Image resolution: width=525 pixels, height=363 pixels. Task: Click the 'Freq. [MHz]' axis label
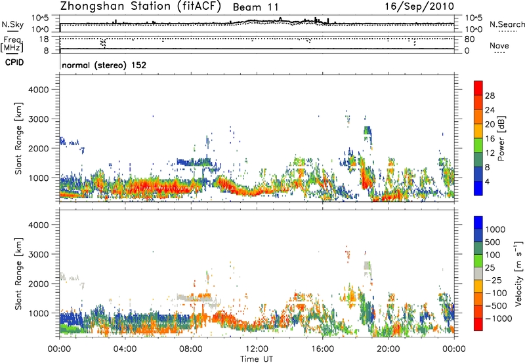(12, 44)
